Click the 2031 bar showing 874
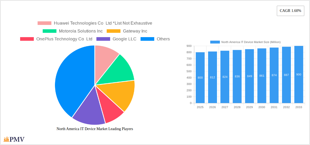The height and width of the screenshot is (145, 310). tap(274, 75)
